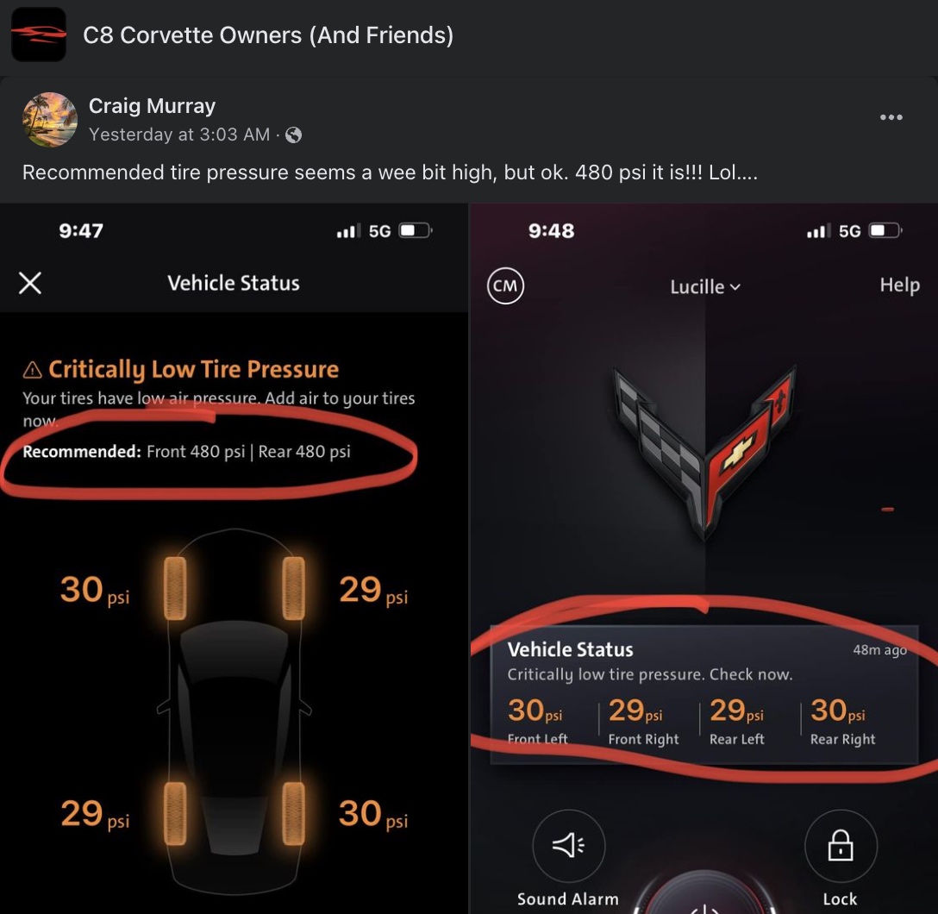Select the front left tire on car diagram
The height and width of the screenshot is (914, 938).
(x=175, y=588)
